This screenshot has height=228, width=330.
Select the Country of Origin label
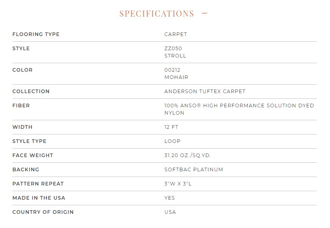pyautogui.click(x=43, y=212)
